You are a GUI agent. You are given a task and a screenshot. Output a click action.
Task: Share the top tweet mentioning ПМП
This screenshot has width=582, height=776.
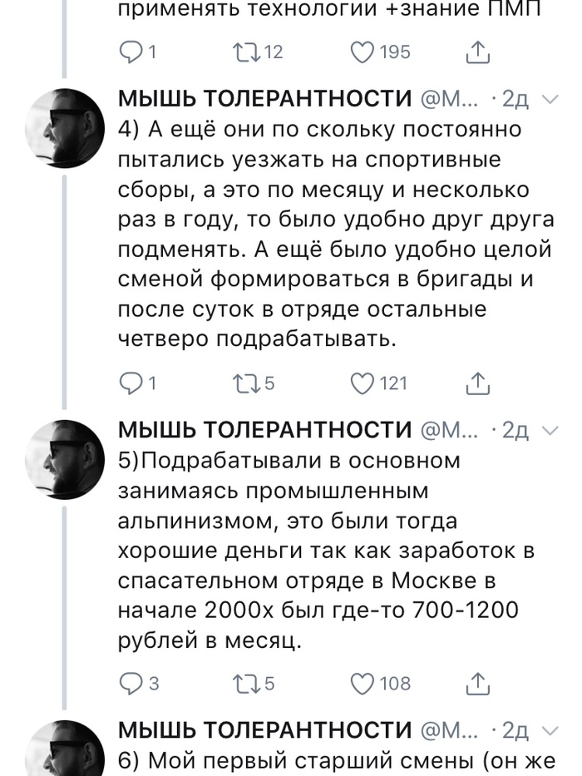[476, 52]
